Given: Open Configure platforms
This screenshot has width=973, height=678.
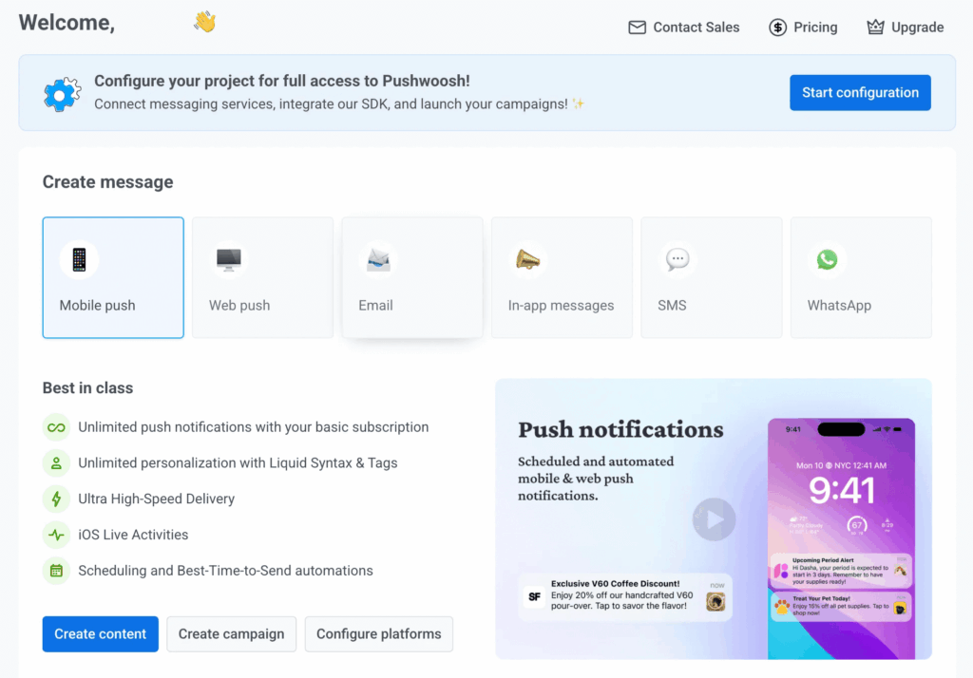Looking at the screenshot, I should pos(378,633).
